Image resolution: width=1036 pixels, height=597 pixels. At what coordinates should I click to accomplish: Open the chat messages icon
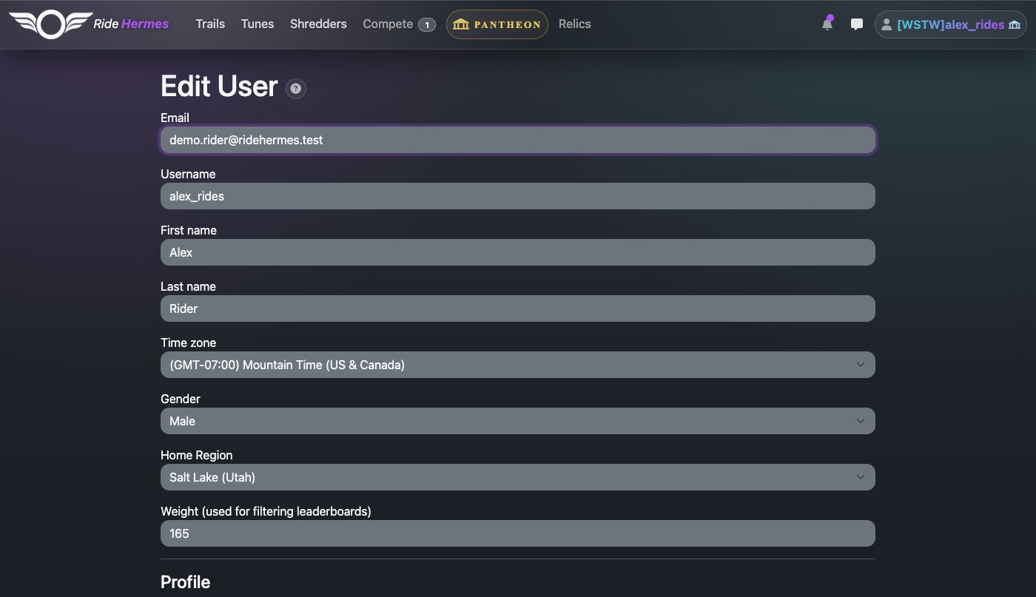857,24
